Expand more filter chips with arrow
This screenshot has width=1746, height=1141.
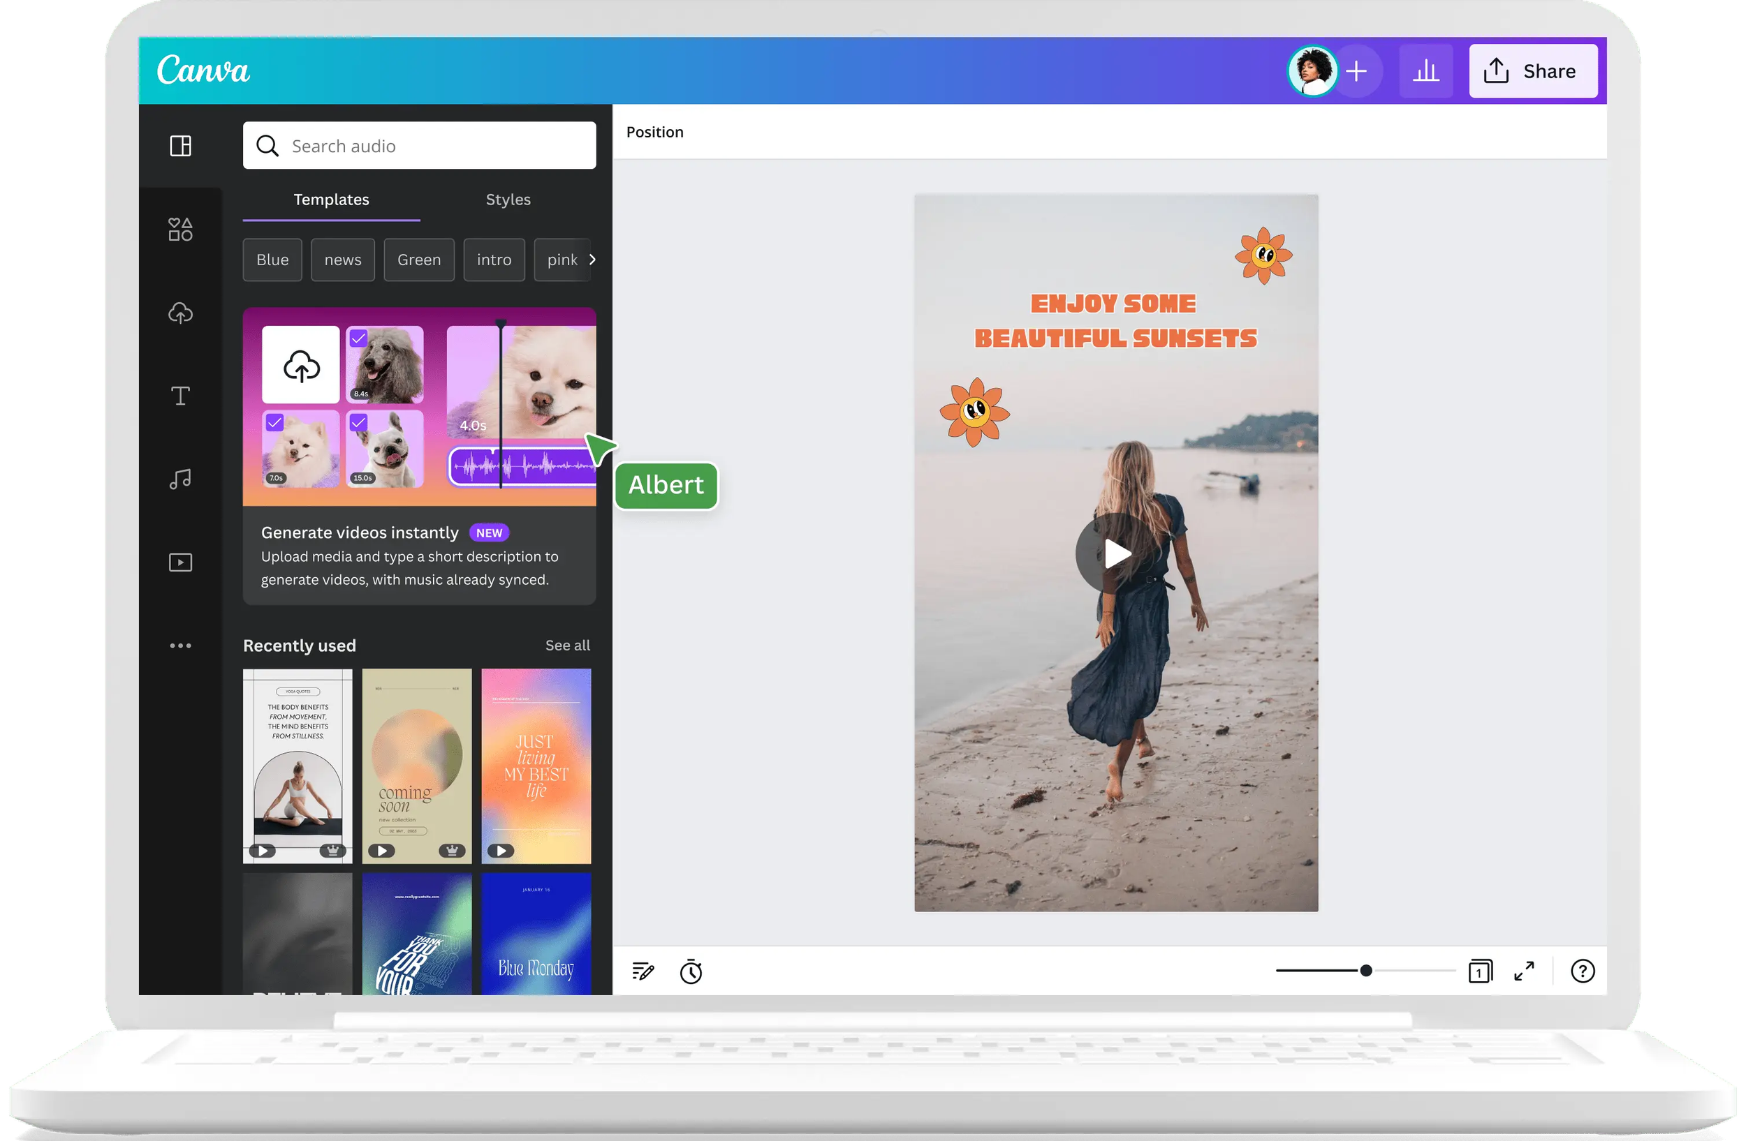[592, 260]
